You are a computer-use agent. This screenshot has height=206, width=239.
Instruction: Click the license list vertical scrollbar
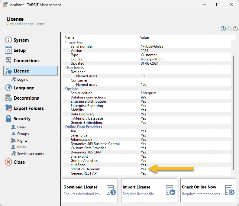[234, 113]
